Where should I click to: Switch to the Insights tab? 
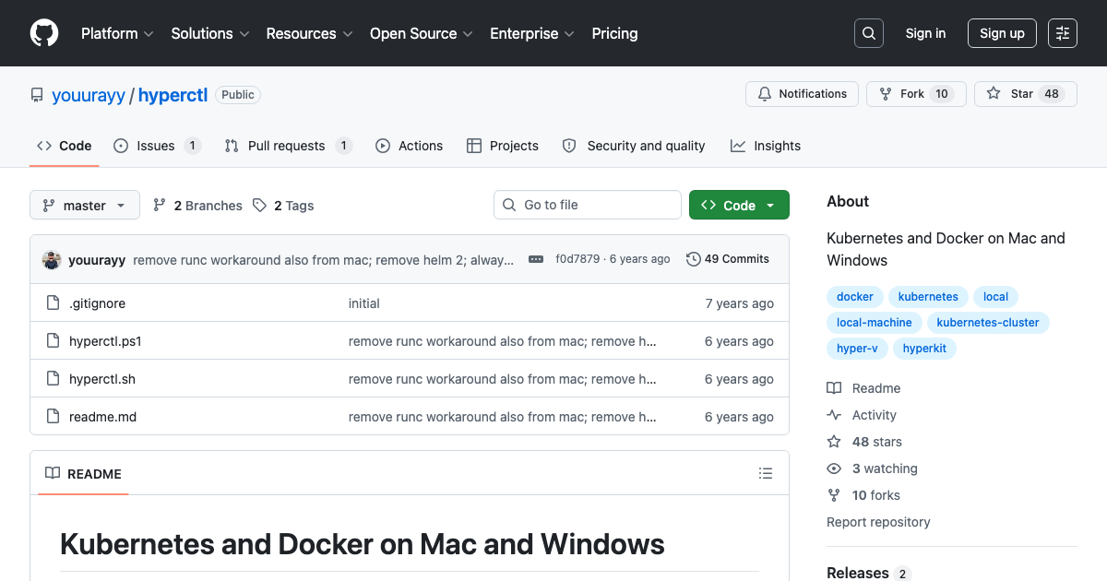tap(766, 146)
